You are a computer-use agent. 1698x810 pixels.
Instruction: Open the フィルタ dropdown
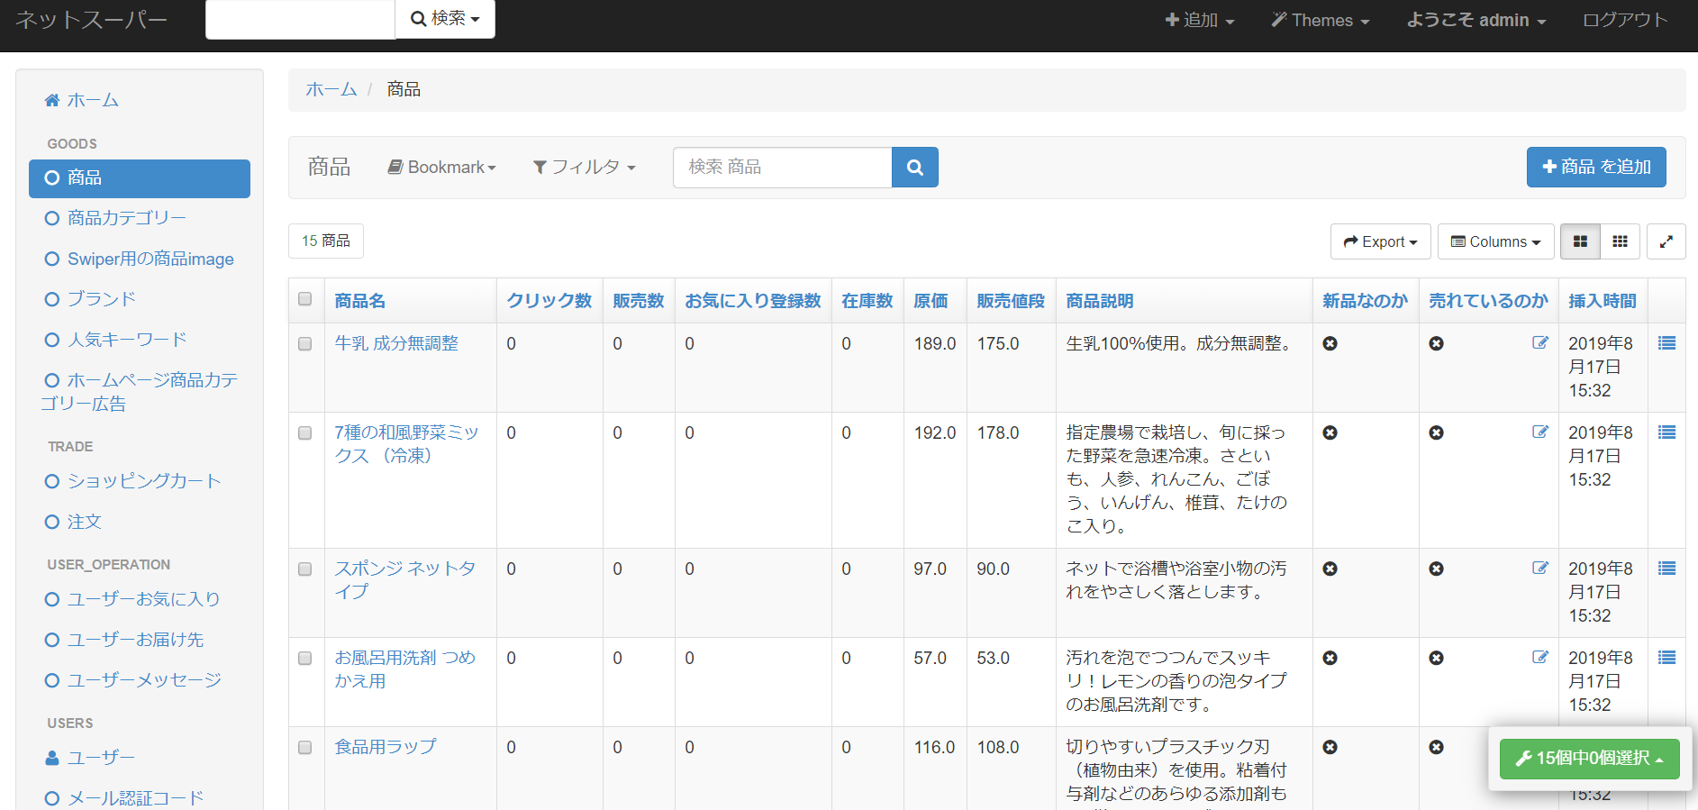click(584, 168)
